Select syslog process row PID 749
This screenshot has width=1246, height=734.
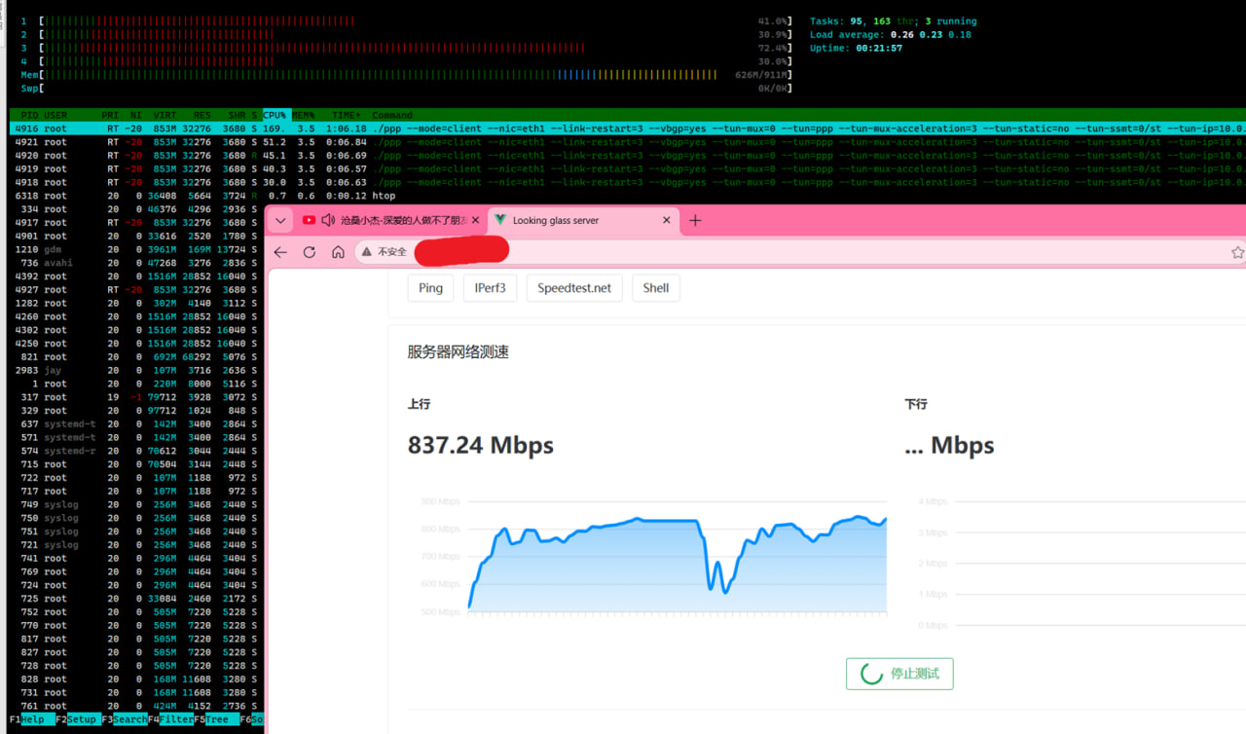click(136, 504)
